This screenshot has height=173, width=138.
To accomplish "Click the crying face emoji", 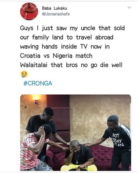I will pos(24,74).
